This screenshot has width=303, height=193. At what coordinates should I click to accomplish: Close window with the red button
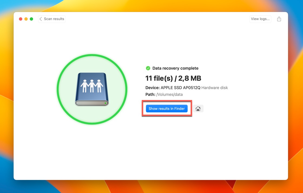(x=21, y=19)
